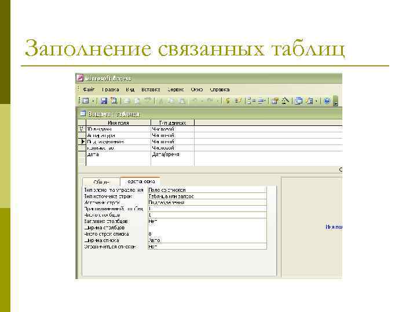The image size is (417, 312).
Task: Click the row source field showing Подразделения
Action: click(207, 202)
